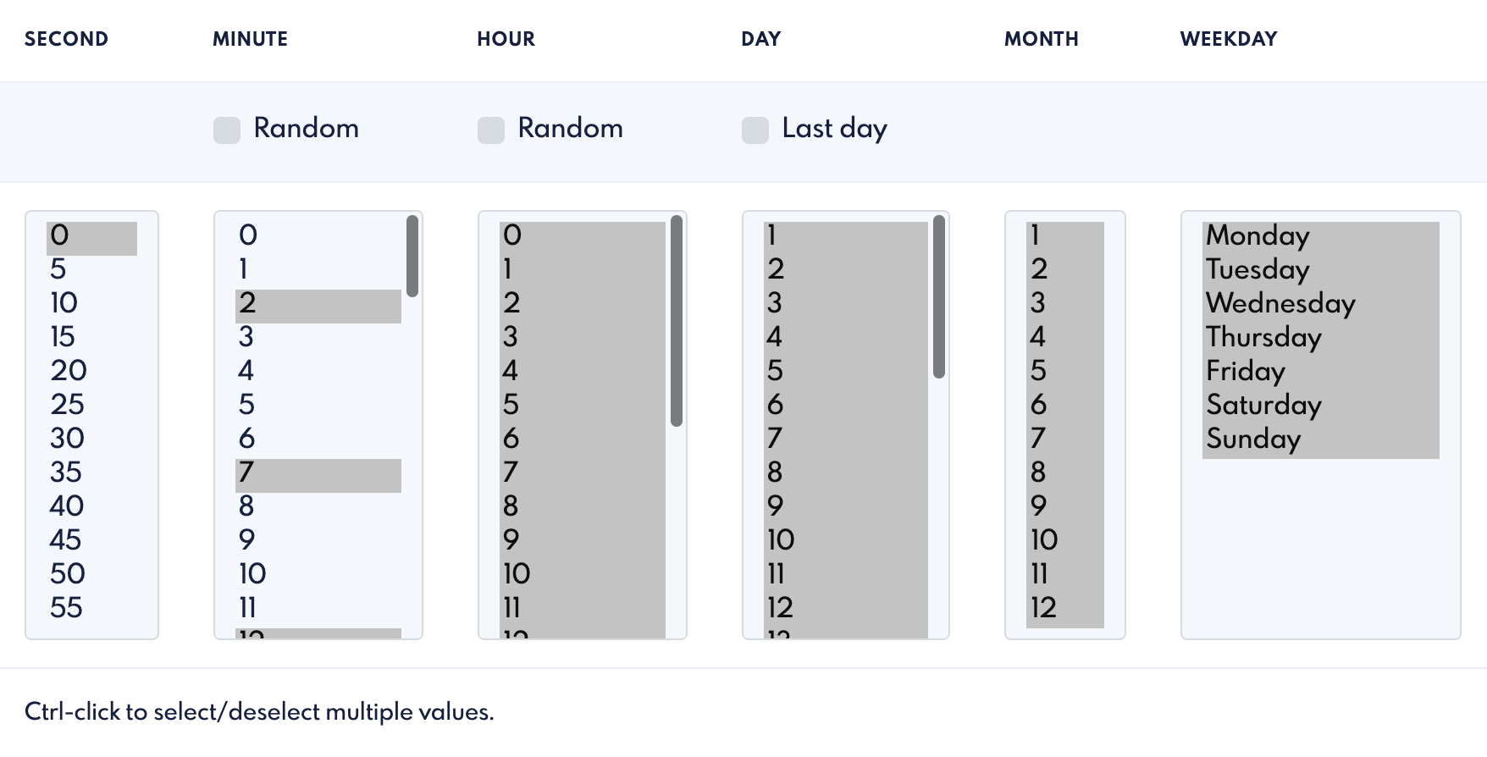Screen dimensions: 1487x757
Task: Select hour 9 in the Hour list
Action: (x=511, y=540)
